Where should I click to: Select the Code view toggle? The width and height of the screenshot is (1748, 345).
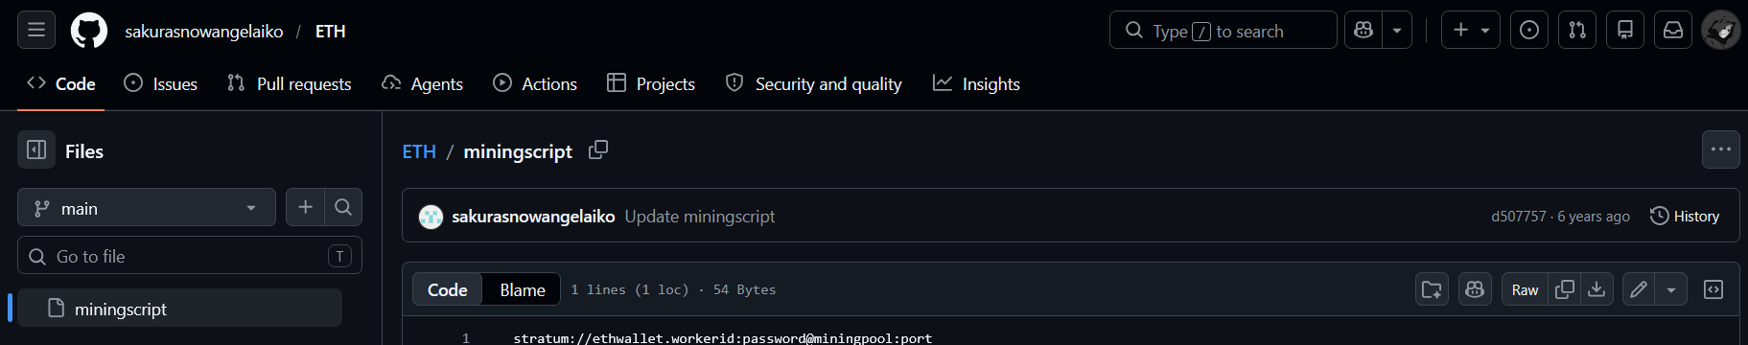pos(448,289)
